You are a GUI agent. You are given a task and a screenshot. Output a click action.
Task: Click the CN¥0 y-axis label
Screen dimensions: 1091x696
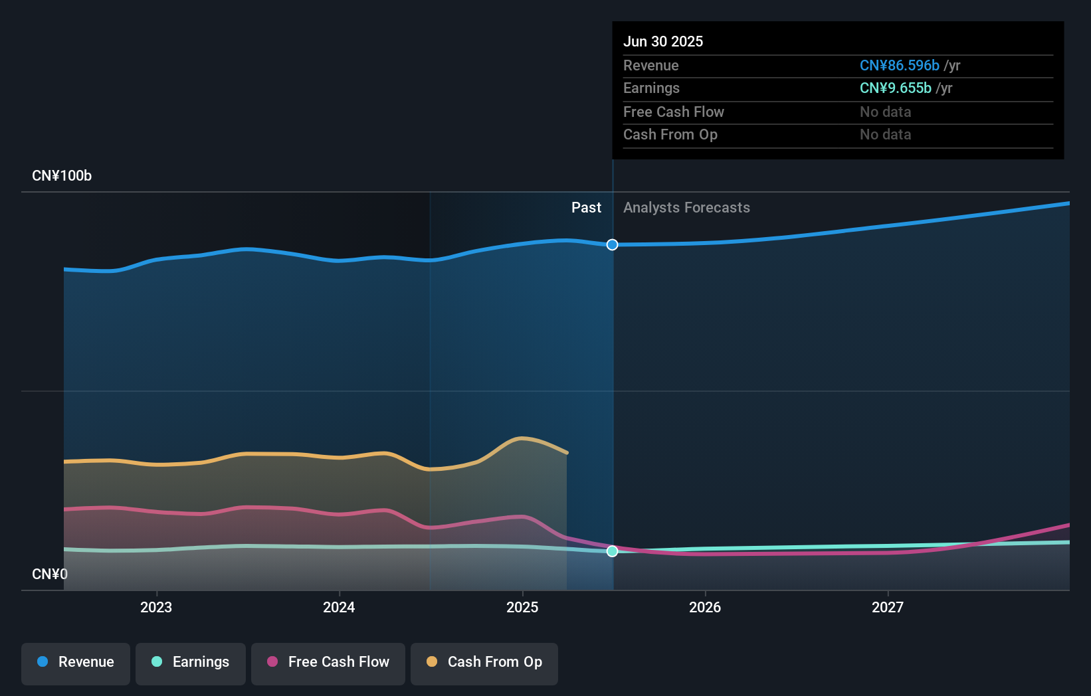50,574
